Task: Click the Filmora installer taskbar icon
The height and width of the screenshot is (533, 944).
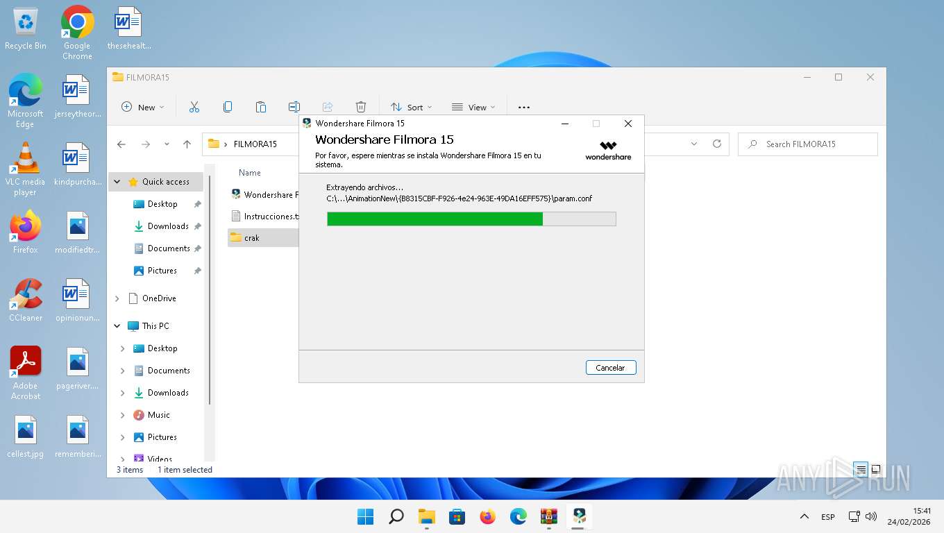Action: [x=580, y=516]
